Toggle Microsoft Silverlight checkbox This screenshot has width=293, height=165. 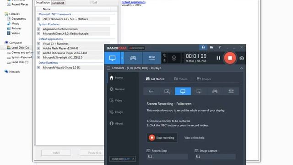click(x=38, y=57)
